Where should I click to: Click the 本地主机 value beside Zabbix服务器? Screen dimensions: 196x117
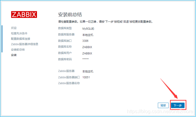(x=88, y=71)
